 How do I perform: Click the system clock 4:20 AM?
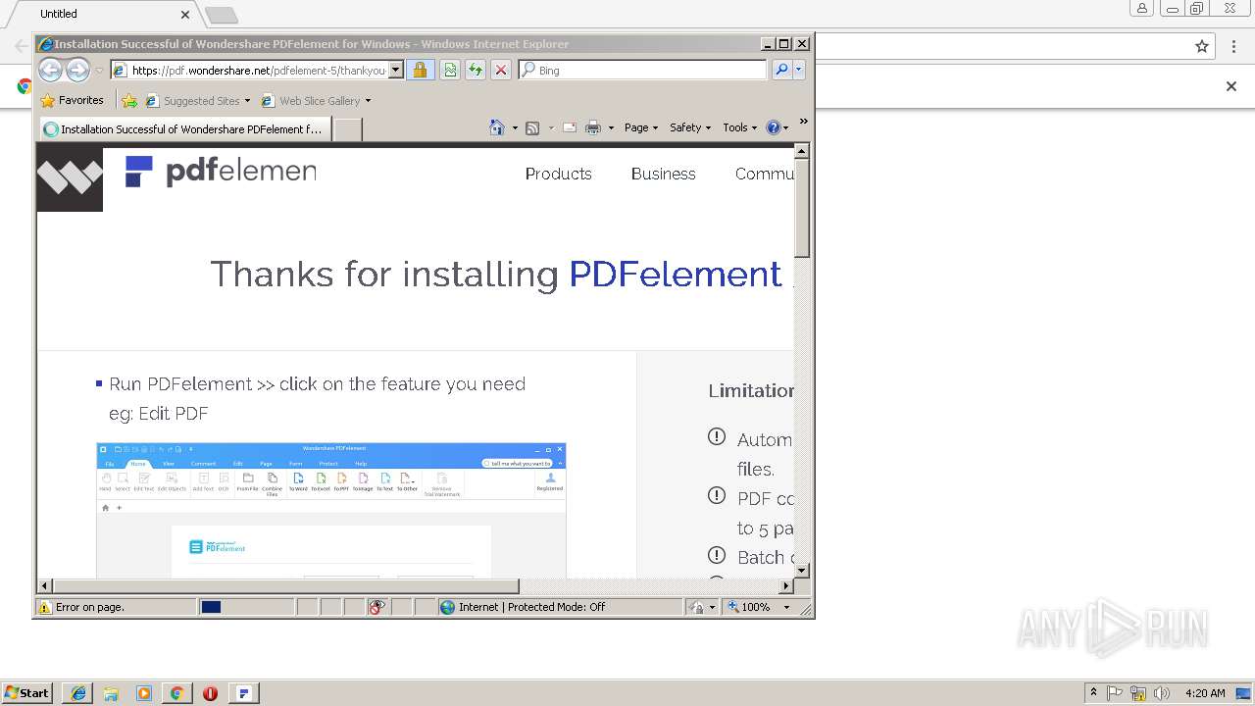1205,693
